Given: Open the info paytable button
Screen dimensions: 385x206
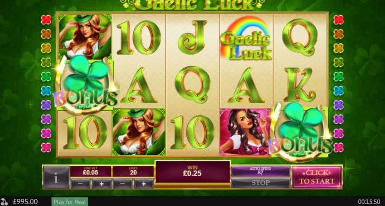Looking at the screenshot, I should coord(56,177).
